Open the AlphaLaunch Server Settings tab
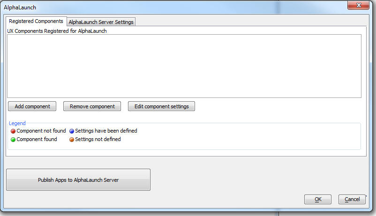 point(101,22)
